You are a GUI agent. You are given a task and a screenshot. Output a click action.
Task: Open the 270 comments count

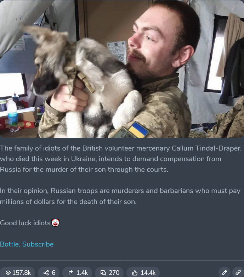click(x=114, y=273)
